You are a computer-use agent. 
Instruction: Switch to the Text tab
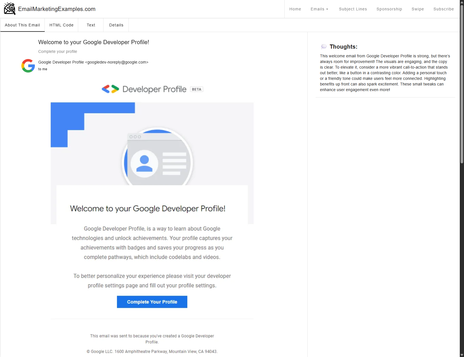91,25
